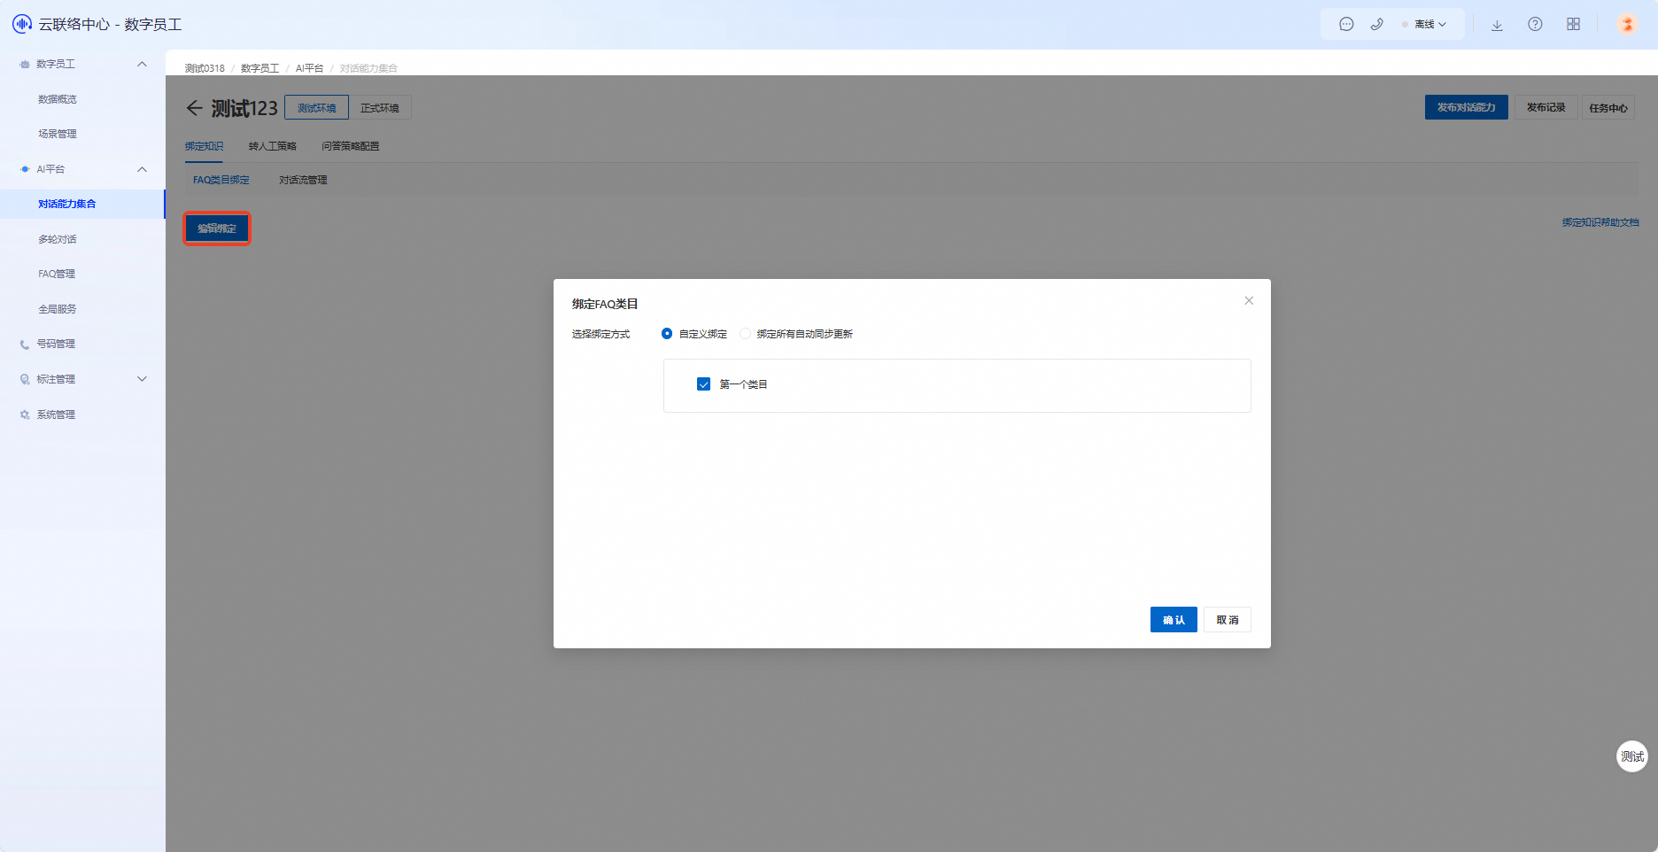Close the 绑定FAQ类目 dialog with X
Image resolution: width=1658 pixels, height=852 pixels.
coord(1249,301)
